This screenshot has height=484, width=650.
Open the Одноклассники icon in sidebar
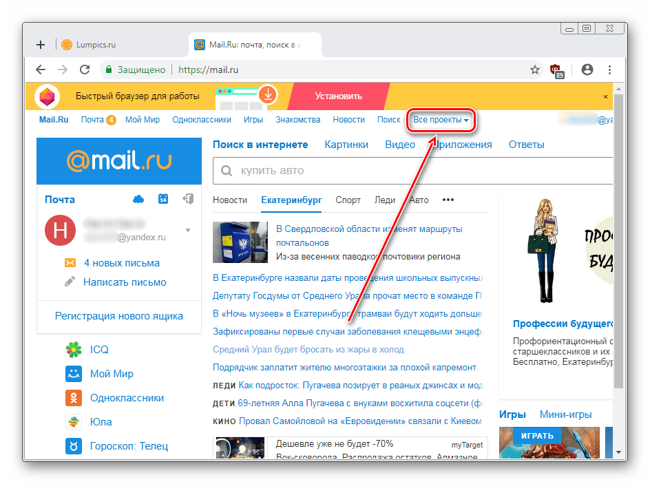click(73, 398)
